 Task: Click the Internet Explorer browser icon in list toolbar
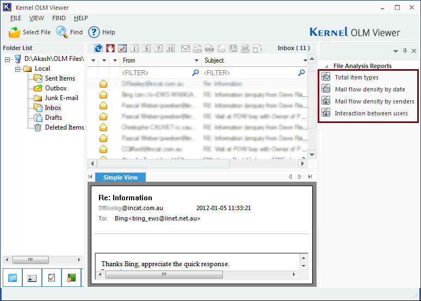click(98, 48)
